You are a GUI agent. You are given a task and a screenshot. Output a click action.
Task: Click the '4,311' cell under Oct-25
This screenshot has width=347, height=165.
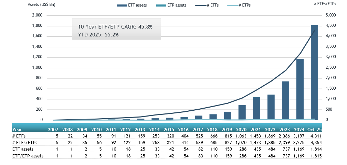pyautogui.click(x=317, y=136)
